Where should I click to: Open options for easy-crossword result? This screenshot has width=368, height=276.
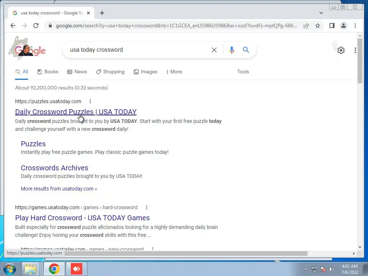coord(152,249)
